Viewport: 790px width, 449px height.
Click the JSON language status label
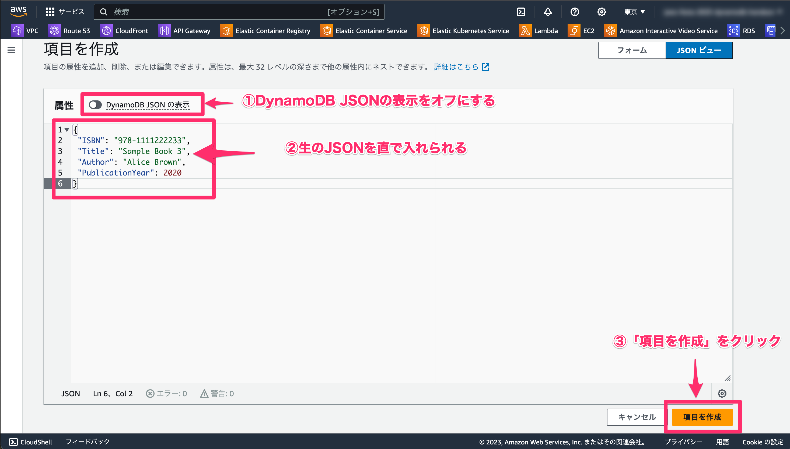[x=71, y=394]
